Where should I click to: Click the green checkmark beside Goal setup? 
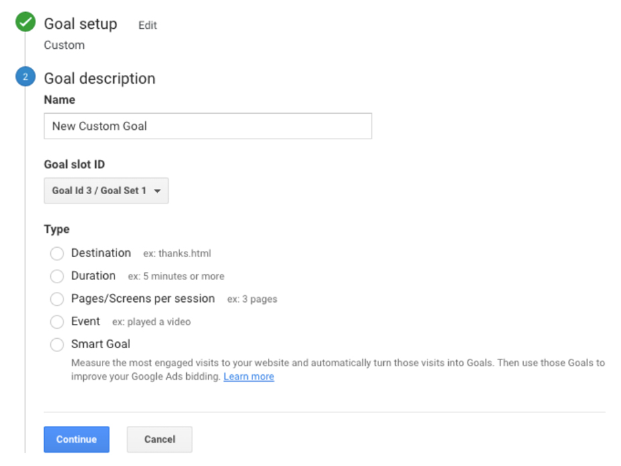click(25, 22)
